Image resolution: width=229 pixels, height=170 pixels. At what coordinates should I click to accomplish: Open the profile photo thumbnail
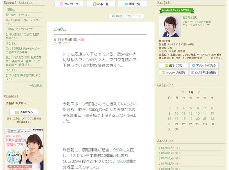tap(170, 26)
